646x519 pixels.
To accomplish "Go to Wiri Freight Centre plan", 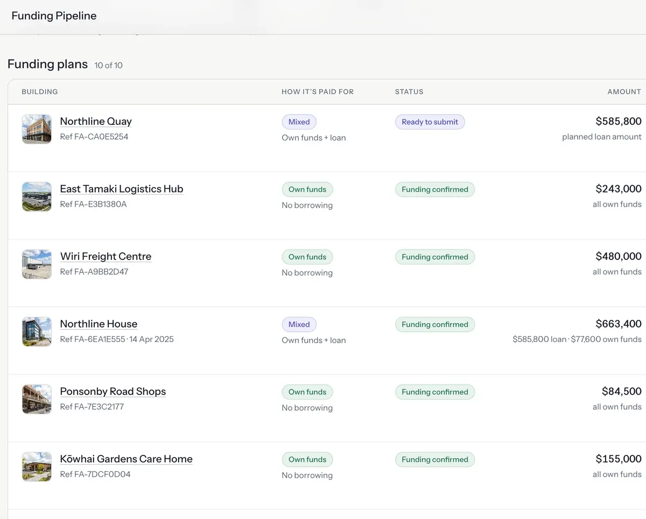I will pos(106,257).
